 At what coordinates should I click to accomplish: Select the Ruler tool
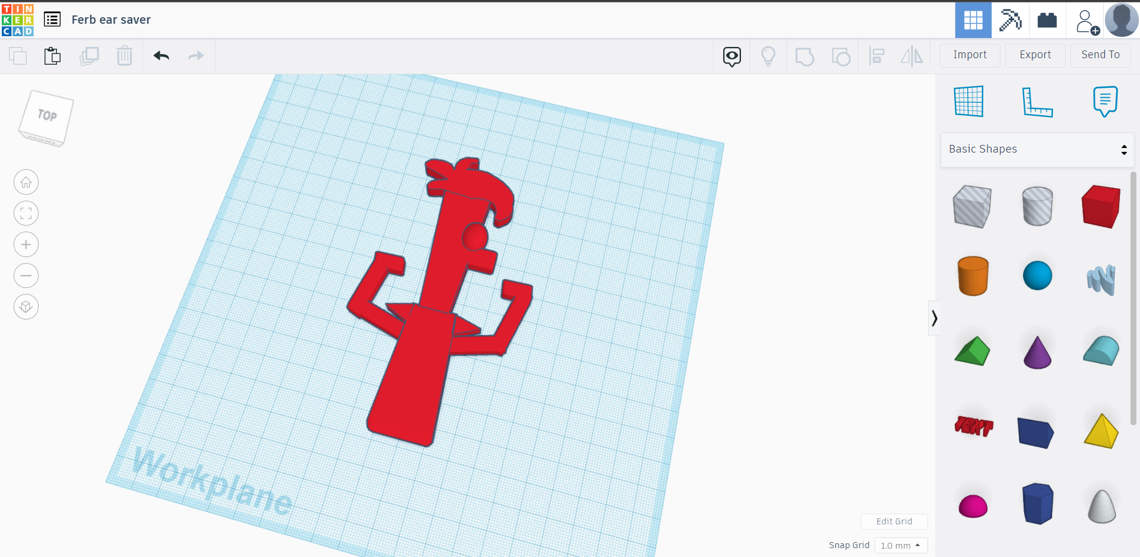pyautogui.click(x=1037, y=102)
